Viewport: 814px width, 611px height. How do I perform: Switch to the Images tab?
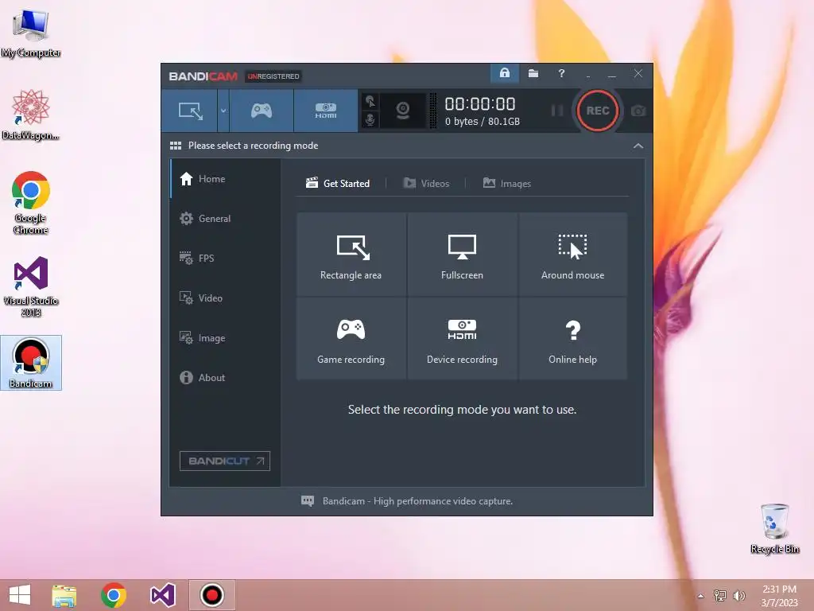point(506,184)
